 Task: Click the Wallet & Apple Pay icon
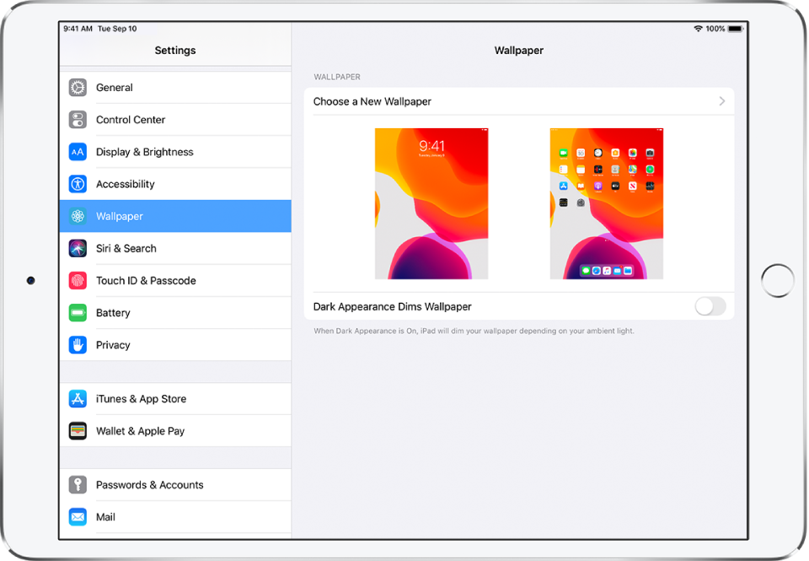(x=78, y=430)
